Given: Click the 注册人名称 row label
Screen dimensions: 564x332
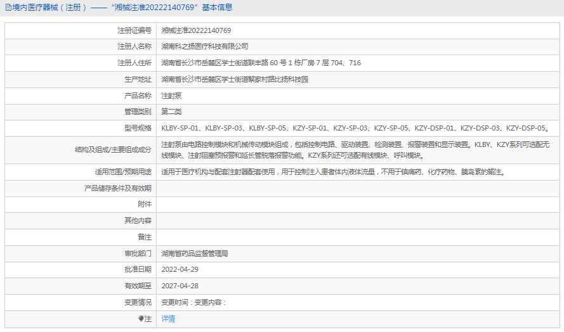Looking at the screenshot, I should tap(134, 46).
